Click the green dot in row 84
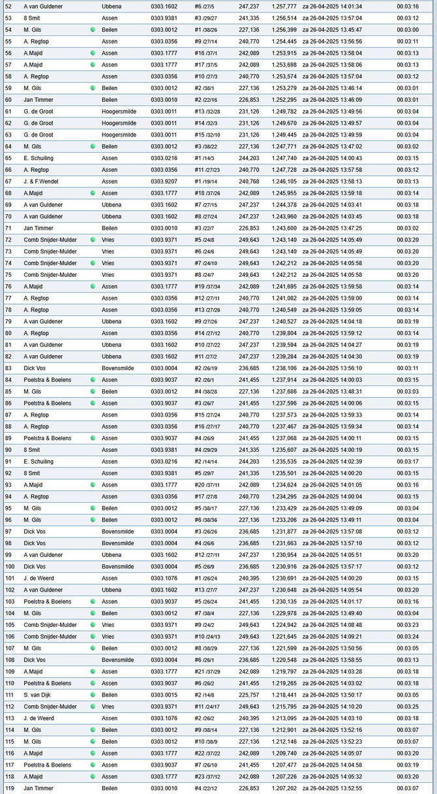Viewport: 437px width, 794px height. click(x=93, y=380)
